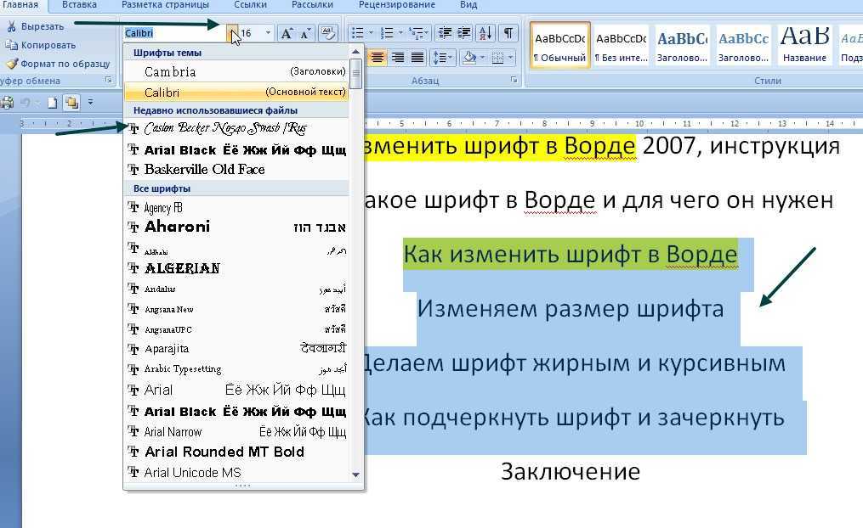Screen dimensions: 863x528
Task: Choose the Angsana New font
Action: (236, 309)
